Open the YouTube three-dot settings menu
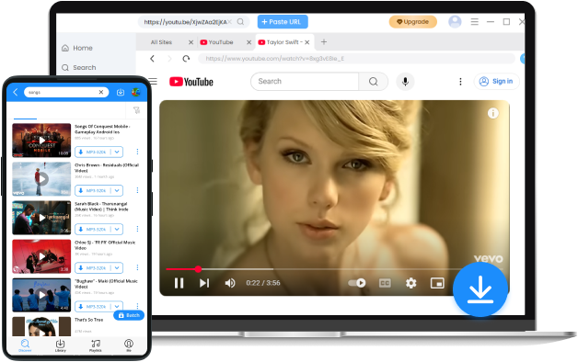This screenshot has height=362, width=578. pos(460,81)
